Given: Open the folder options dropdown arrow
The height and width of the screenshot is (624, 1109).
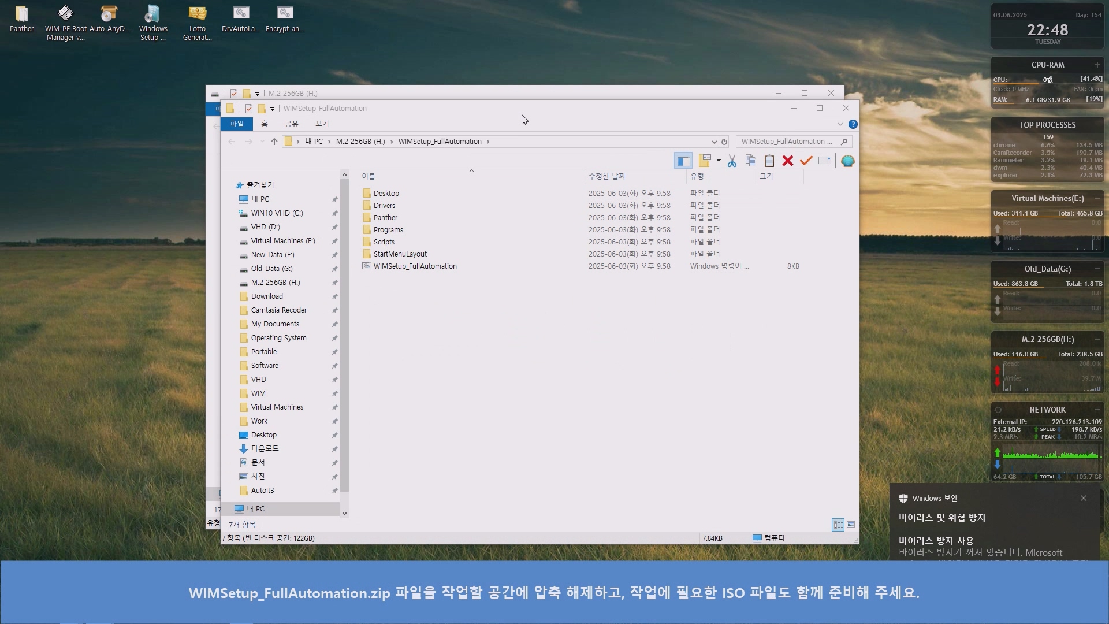Looking at the screenshot, I should 719,161.
